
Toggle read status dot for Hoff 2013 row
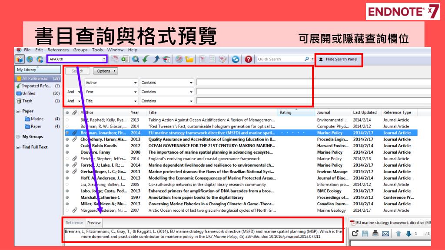tap(67, 178)
